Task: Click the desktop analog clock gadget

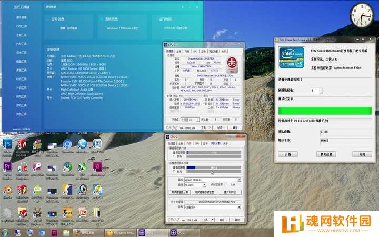Action: click(362, 15)
